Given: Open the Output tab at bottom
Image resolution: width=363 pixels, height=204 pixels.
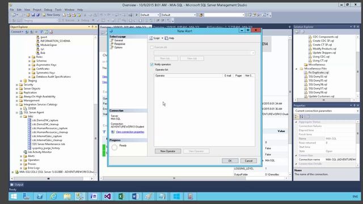Looking at the screenshot, I should pyautogui.click(x=16, y=185).
